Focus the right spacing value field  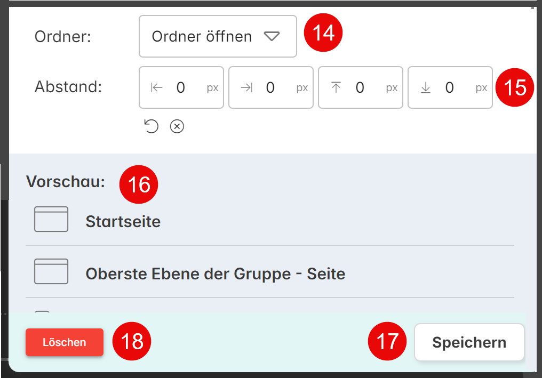pos(270,88)
